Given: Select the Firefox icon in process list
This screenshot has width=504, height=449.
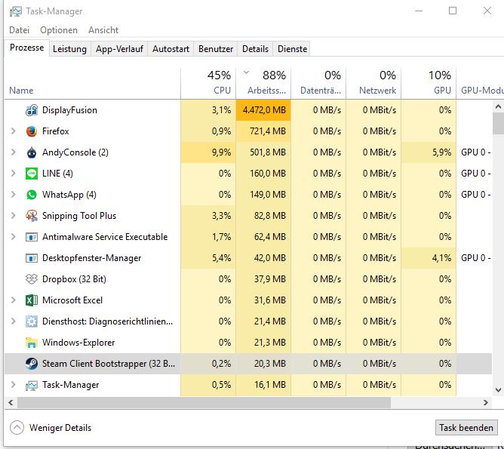Looking at the screenshot, I should point(32,131).
